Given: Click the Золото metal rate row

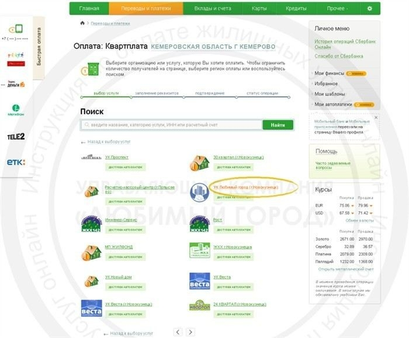Looking at the screenshot, I should [344, 239].
